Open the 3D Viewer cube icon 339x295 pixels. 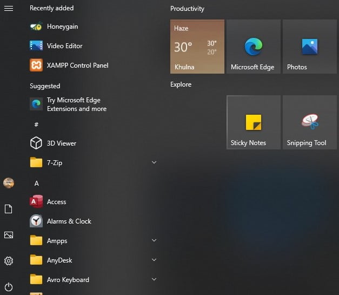(x=36, y=143)
